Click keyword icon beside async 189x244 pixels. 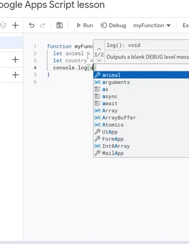[98, 97]
